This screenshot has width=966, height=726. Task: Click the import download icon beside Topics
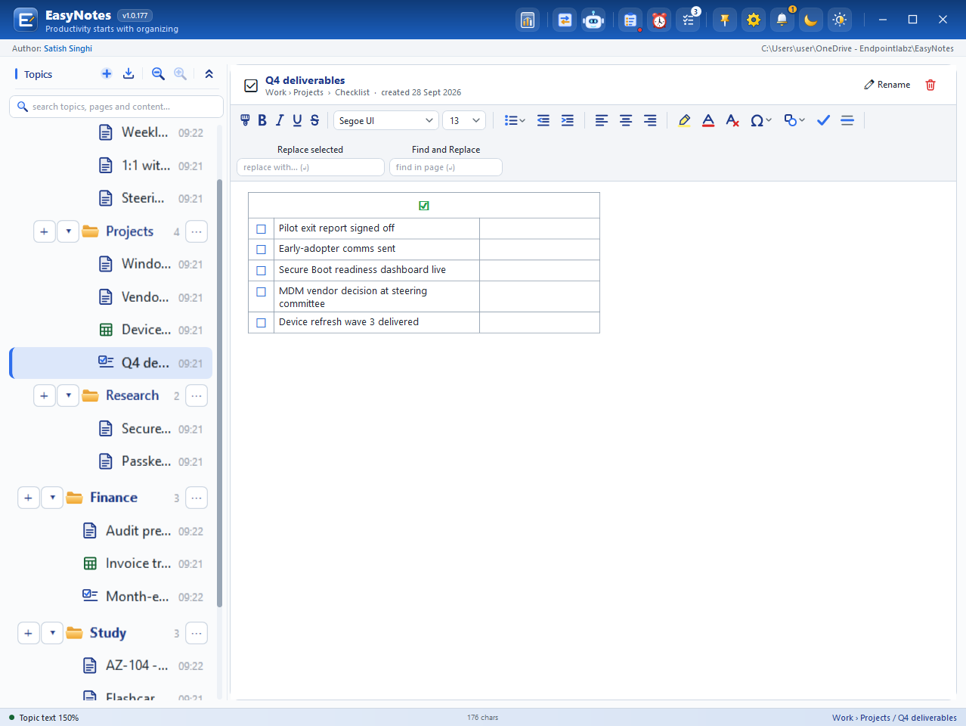pyautogui.click(x=128, y=73)
